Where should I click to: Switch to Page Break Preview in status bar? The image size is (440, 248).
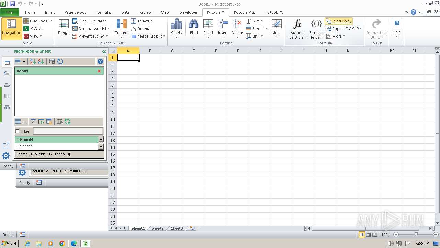point(374,235)
